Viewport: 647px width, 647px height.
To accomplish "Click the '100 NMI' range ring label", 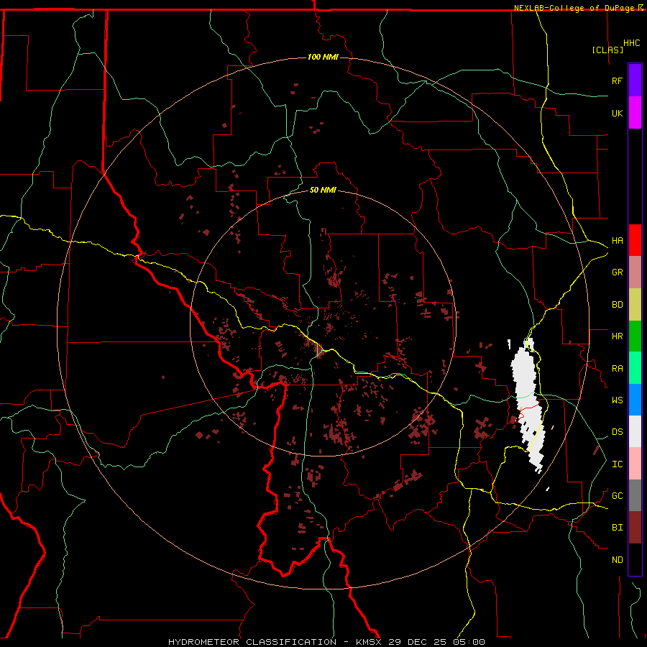I will click(x=323, y=57).
